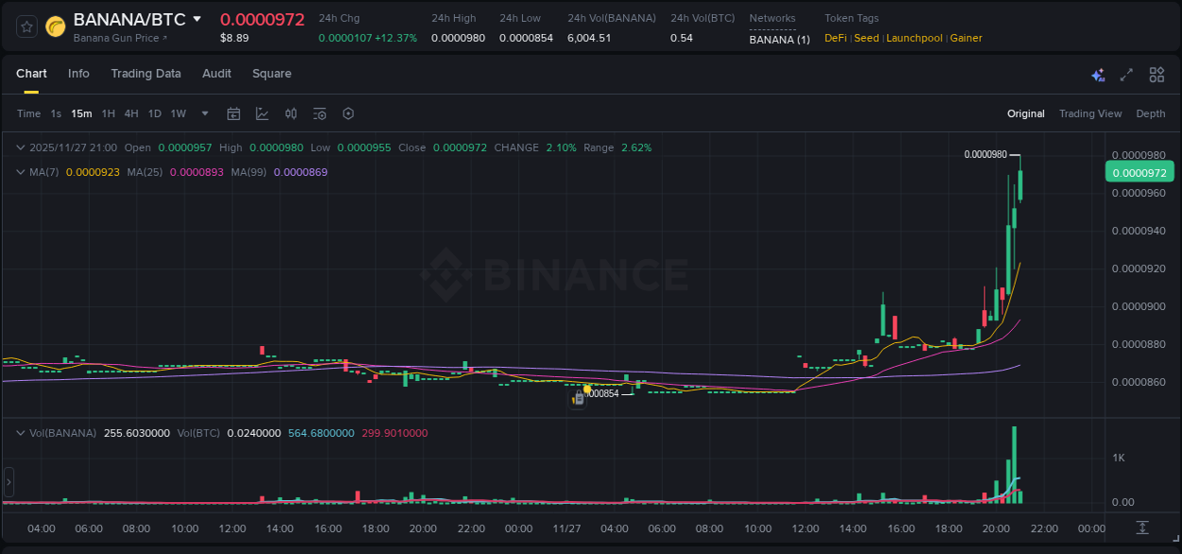Expand chart to fullscreen with diagonal arrows icon

(x=1127, y=74)
